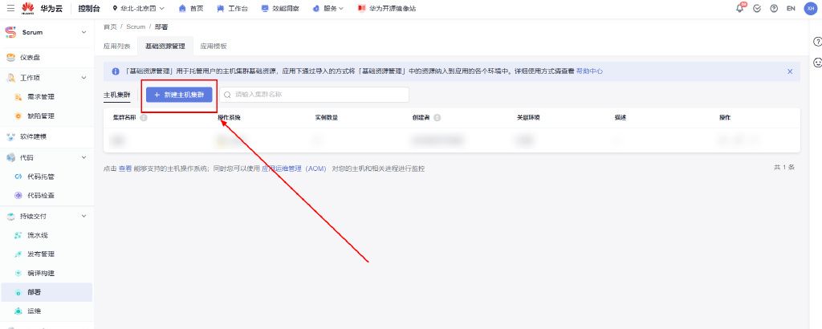This screenshot has height=329, width=822.
Task: Open the region selector 华北-北京四
Action: [139, 8]
